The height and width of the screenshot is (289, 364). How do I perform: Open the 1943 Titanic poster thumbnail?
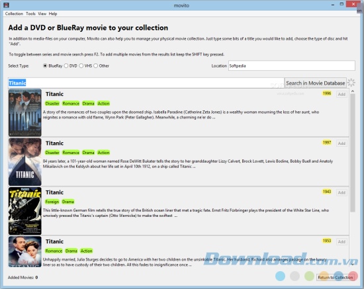tap(25, 211)
